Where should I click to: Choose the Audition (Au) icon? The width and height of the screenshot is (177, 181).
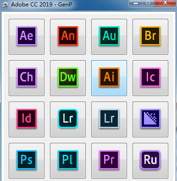109,37
